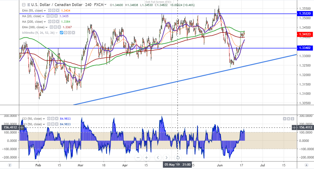Image resolution: width=314 pixels, height=169 pixels.
Task: Collapse the indicator legend with minus box
Action: click(x=24, y=5)
